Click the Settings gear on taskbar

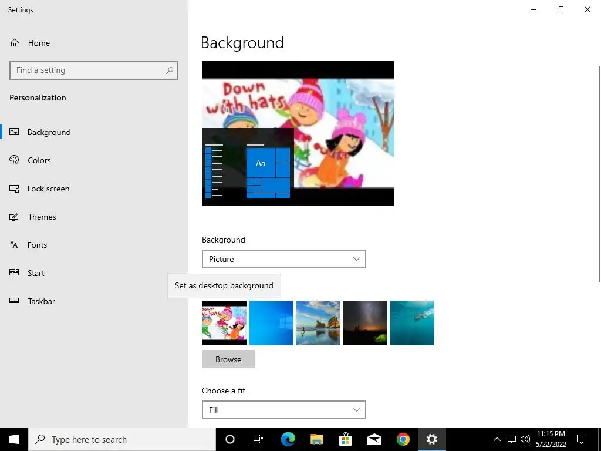point(432,439)
